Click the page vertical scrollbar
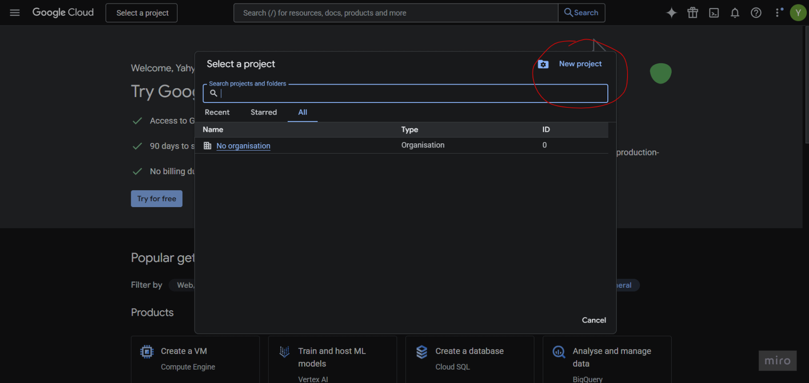The image size is (809, 383). click(806, 85)
